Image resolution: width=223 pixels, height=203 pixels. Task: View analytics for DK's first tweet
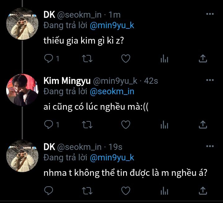click(164, 58)
